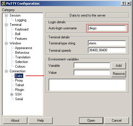Collapse the Terminal tree node

click(x=6, y=25)
